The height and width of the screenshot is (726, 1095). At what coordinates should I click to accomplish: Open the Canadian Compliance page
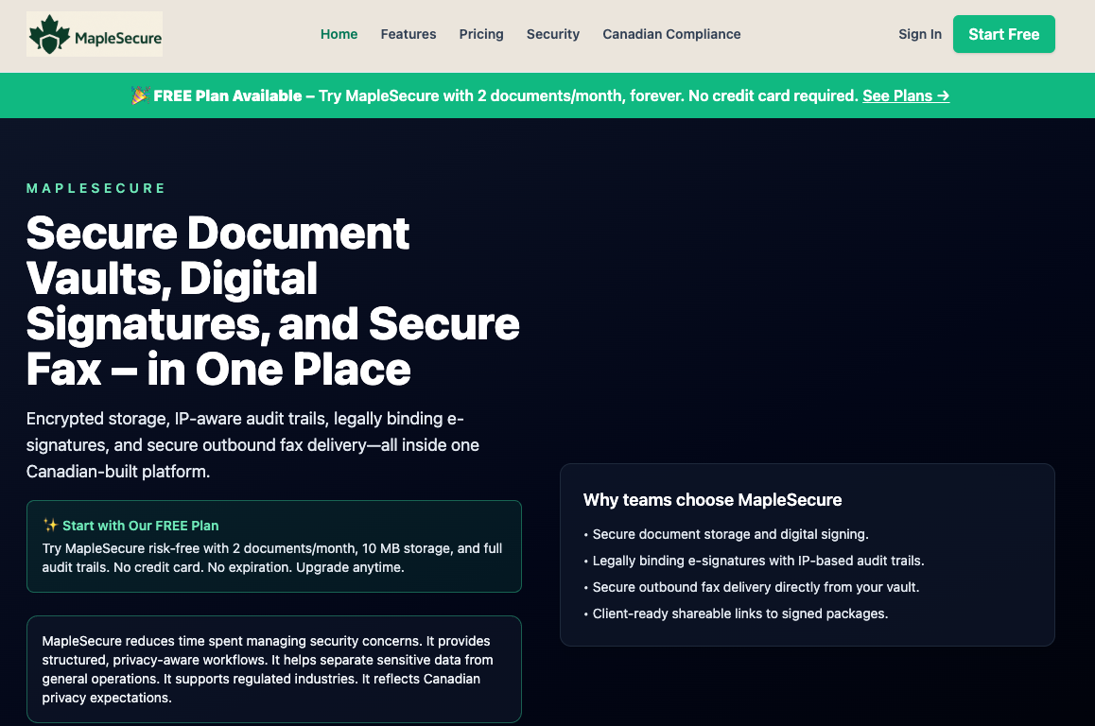coord(671,34)
